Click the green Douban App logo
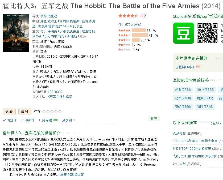 [x=184, y=33]
